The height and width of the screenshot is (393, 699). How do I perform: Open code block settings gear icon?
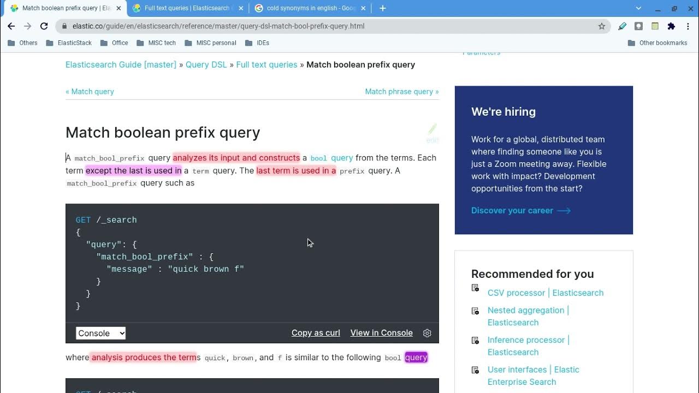coord(427,333)
